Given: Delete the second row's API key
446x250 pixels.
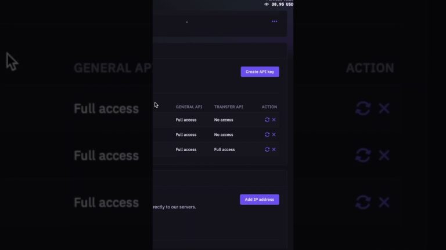Looking at the screenshot, I should click(x=274, y=135).
